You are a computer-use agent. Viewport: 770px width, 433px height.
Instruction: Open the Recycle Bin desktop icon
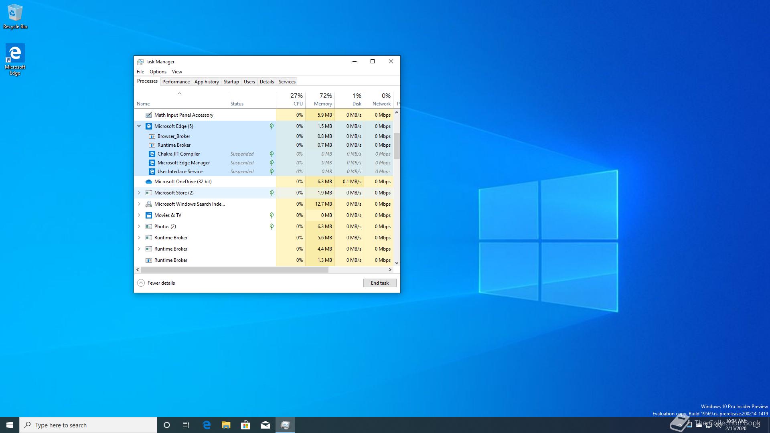point(15,16)
